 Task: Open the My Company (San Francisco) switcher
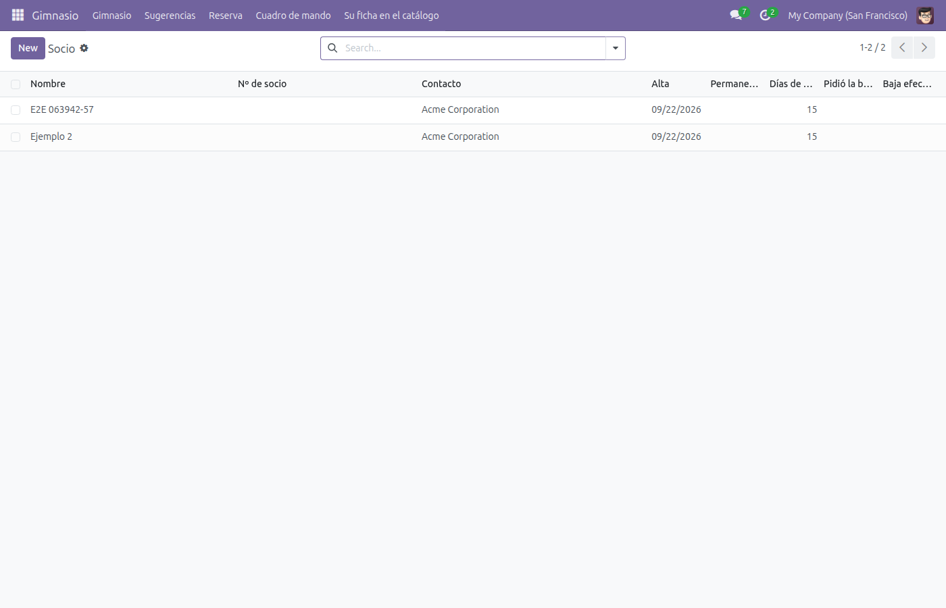click(x=847, y=15)
